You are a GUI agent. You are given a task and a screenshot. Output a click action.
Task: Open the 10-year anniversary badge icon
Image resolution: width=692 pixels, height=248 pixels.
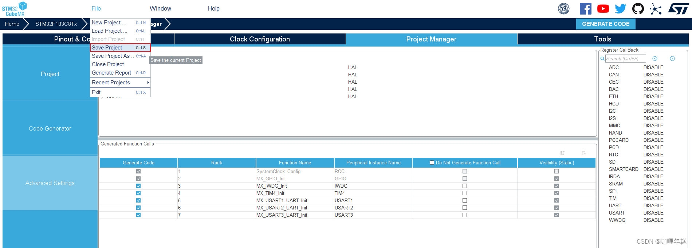564,8
